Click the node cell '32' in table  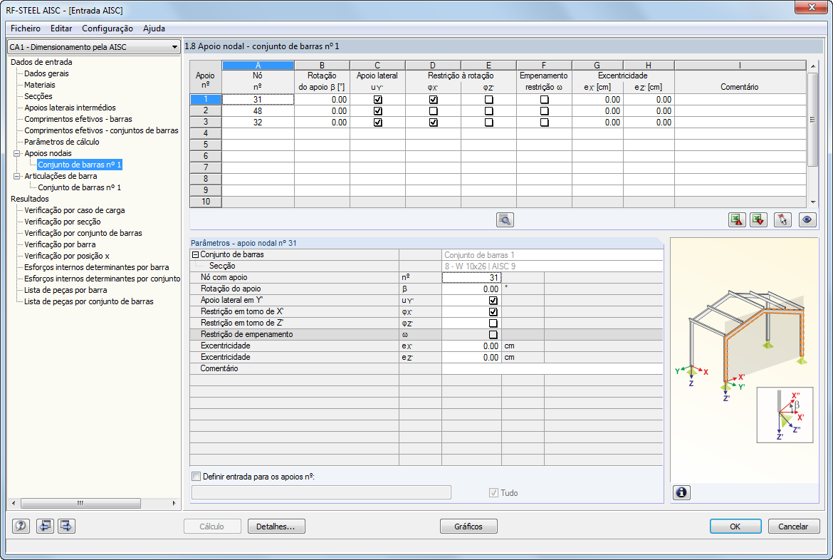click(x=258, y=123)
